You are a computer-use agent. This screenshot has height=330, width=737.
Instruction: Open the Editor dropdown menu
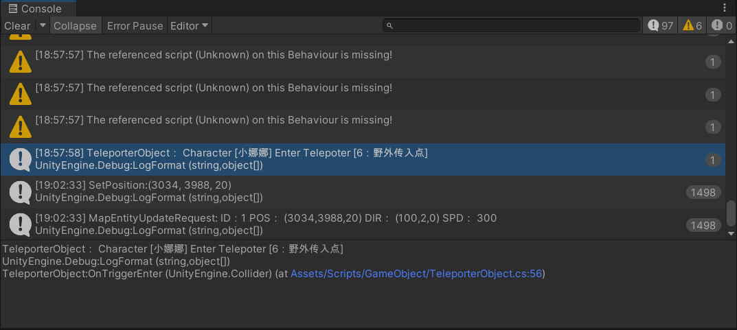pyautogui.click(x=190, y=26)
